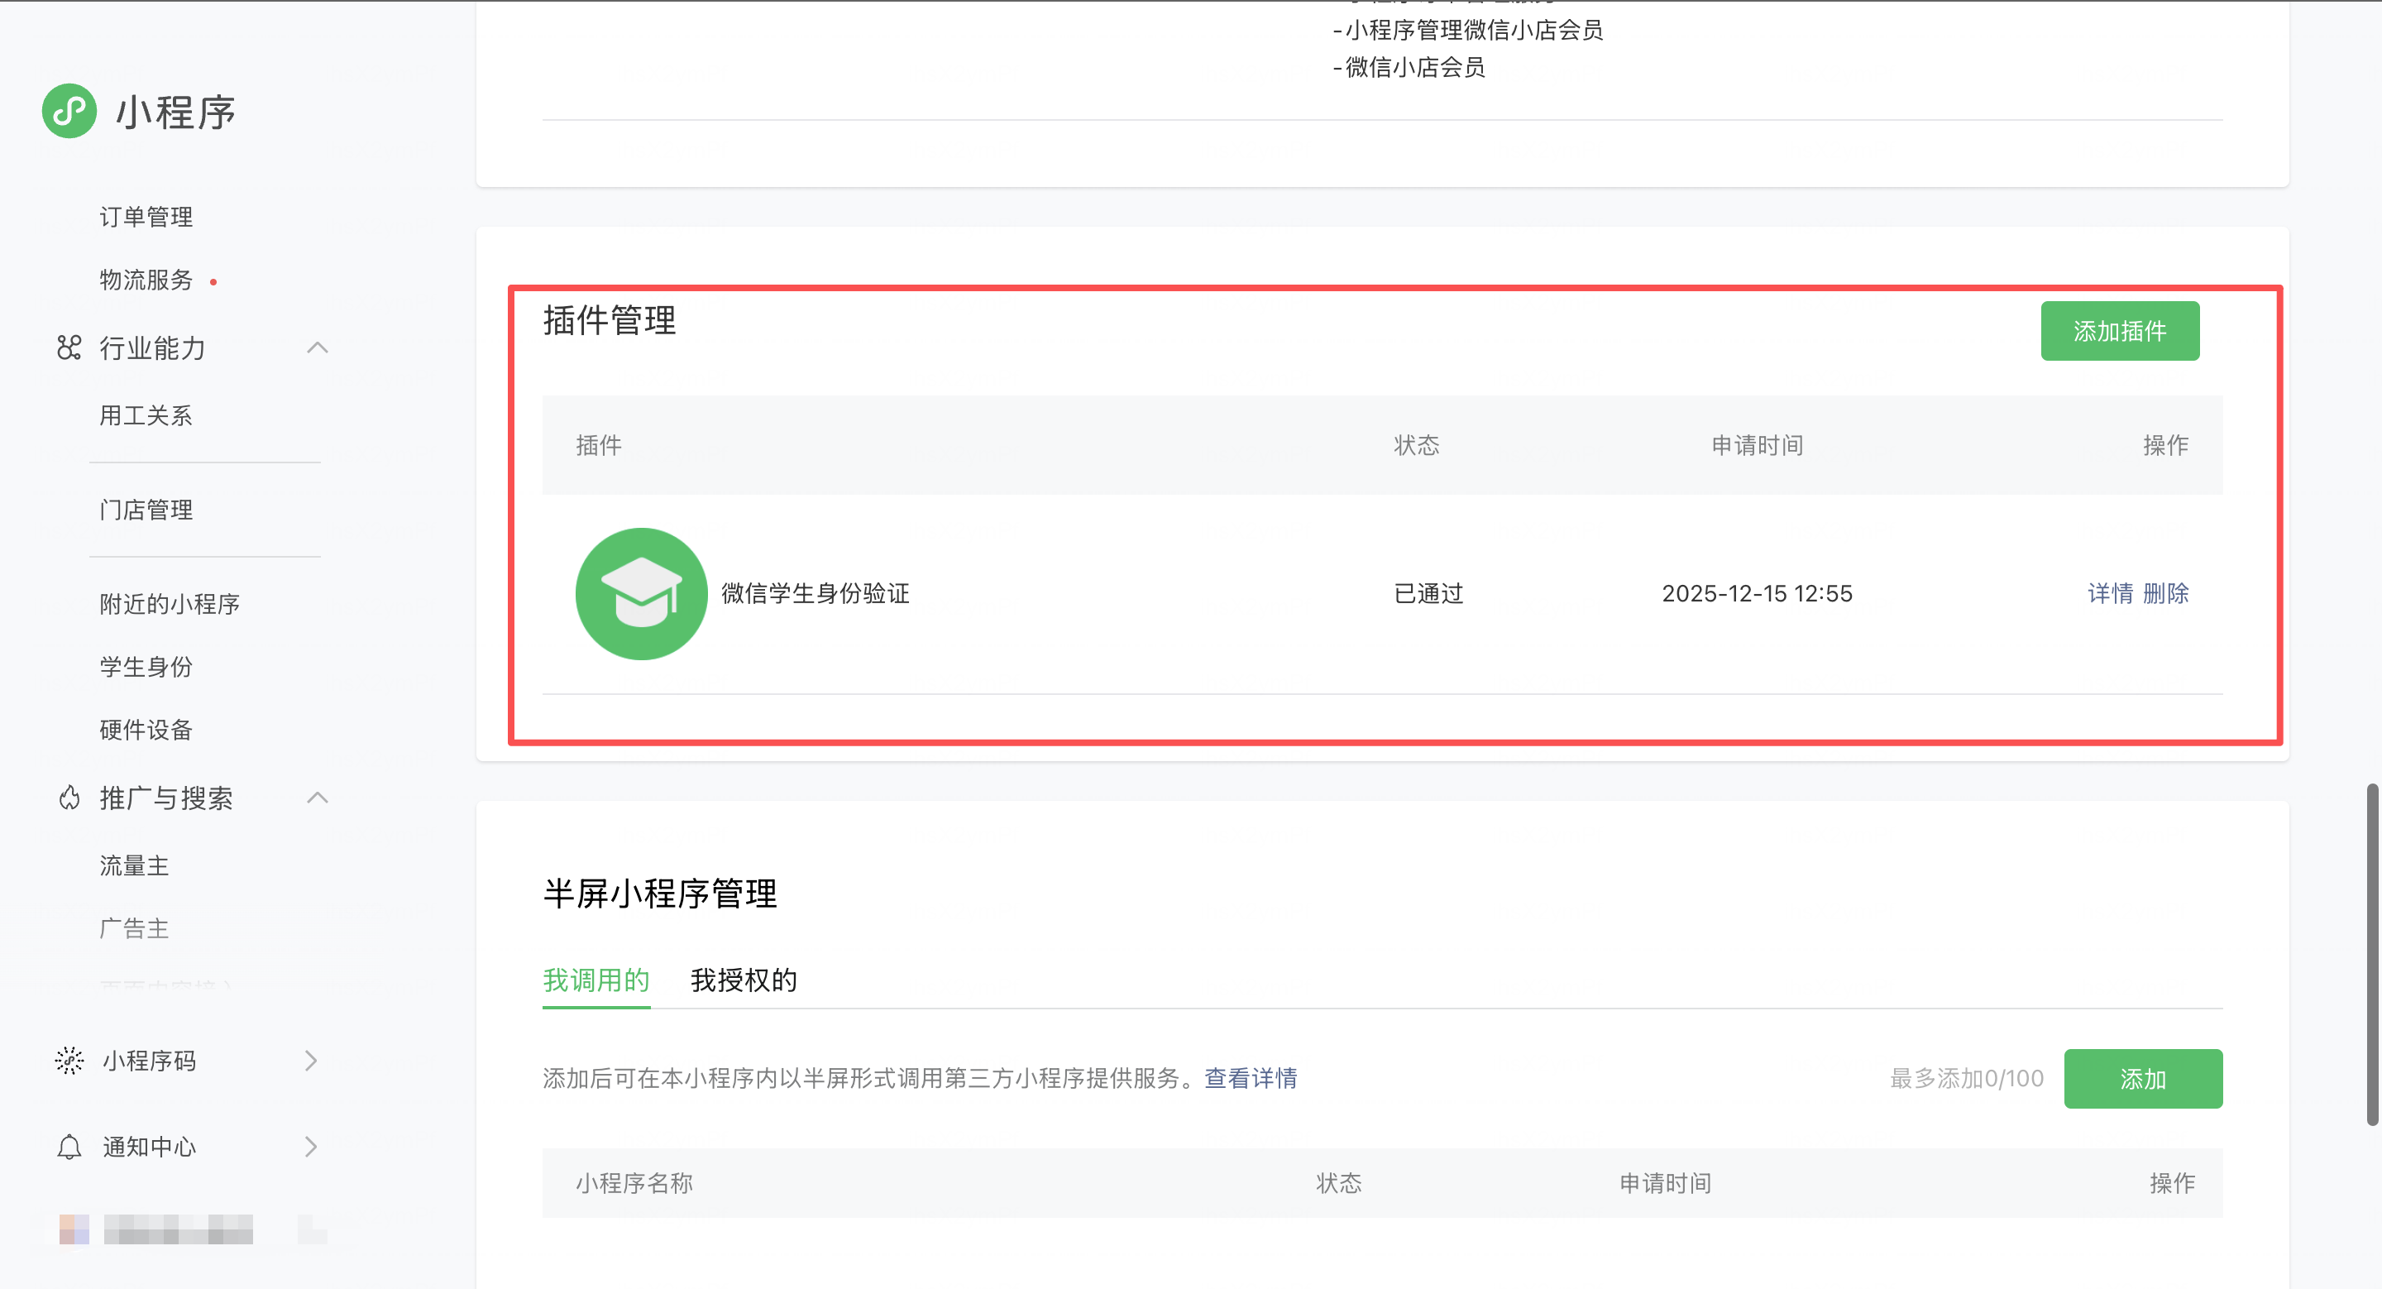The width and height of the screenshot is (2382, 1289).
Task: Click the 推广与搜索 flame icon
Action: click(69, 797)
